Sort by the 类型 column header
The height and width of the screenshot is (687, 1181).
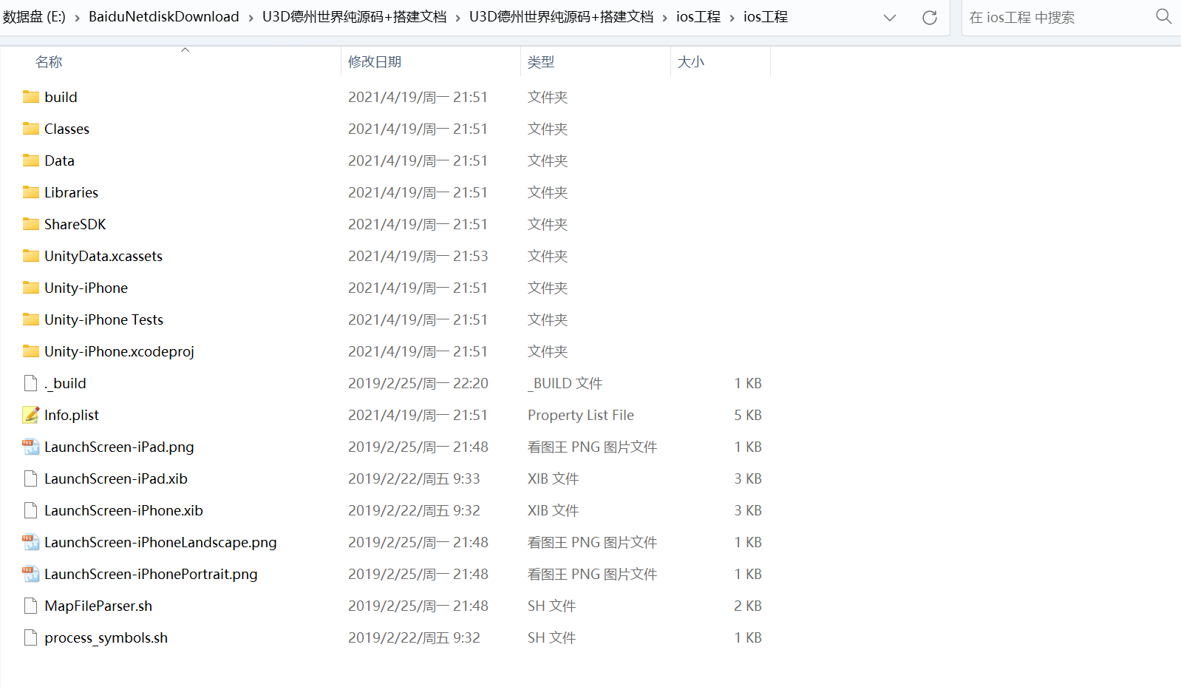(x=541, y=62)
